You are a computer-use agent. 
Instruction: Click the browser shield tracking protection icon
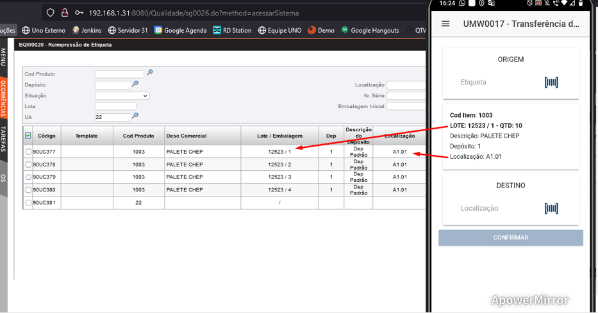click(x=51, y=13)
